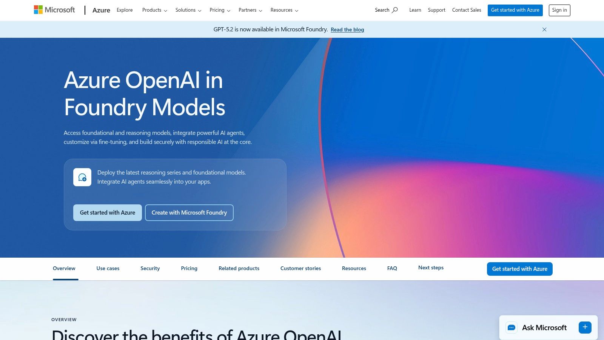Click the plus icon next to Ask Microsoft

[585, 327]
